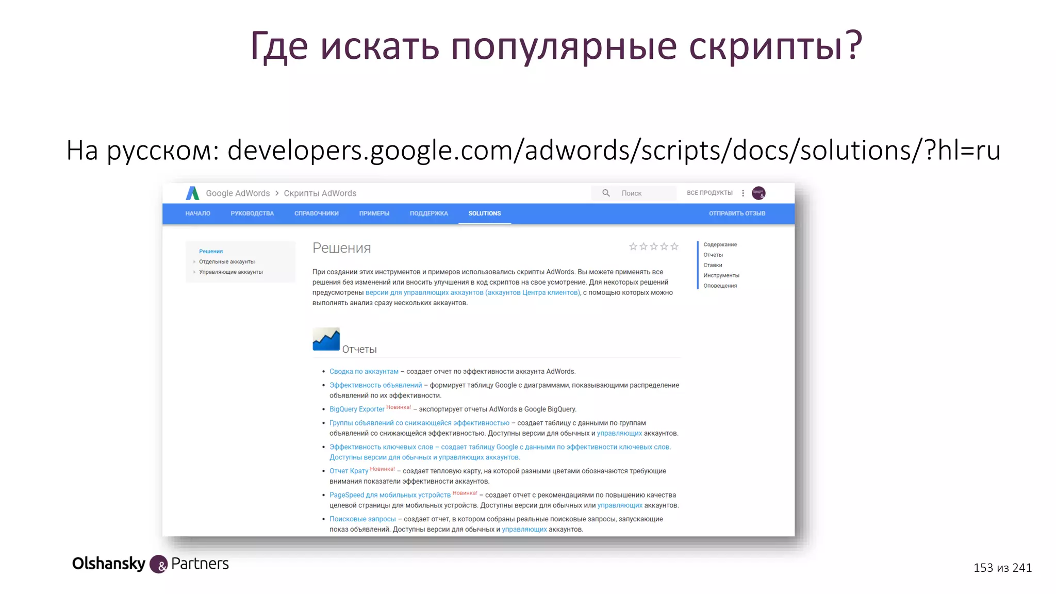This screenshot has width=1056, height=594.
Task: Click the Google AdWords logo icon
Action: pos(192,193)
